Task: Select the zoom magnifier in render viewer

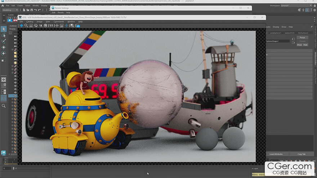Action: pos(26,26)
